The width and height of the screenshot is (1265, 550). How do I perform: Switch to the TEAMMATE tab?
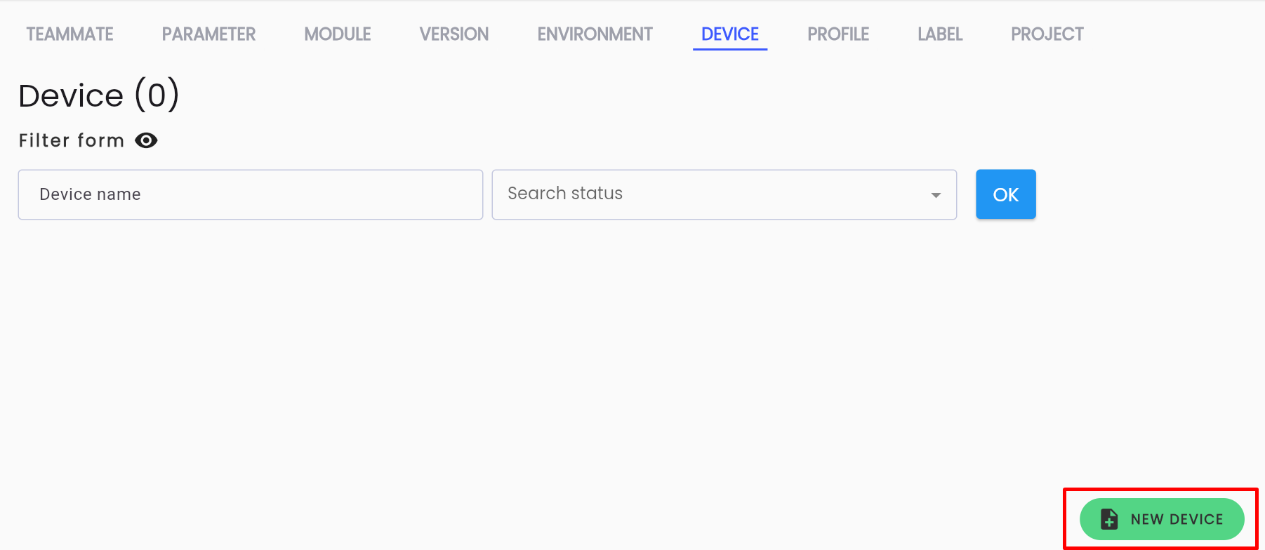[69, 34]
